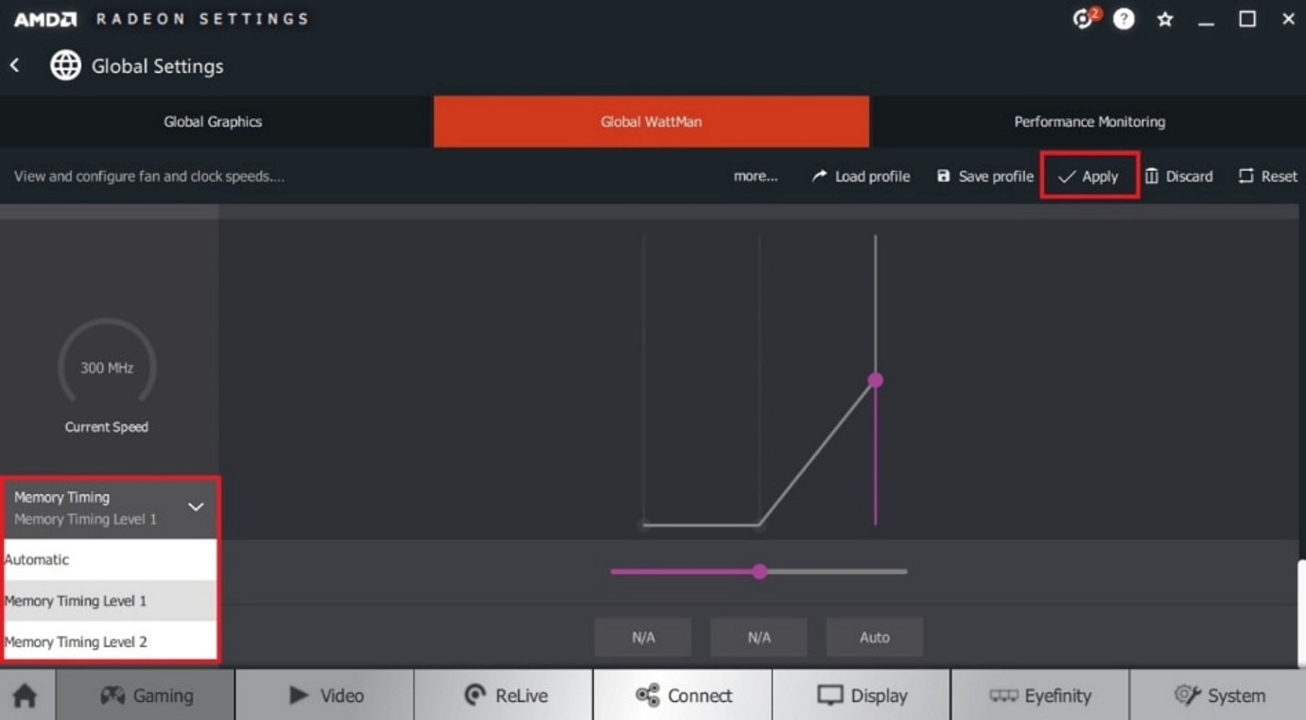This screenshot has width=1306, height=720.
Task: Choose Memory Timing Level 2
Action: pyautogui.click(x=110, y=642)
